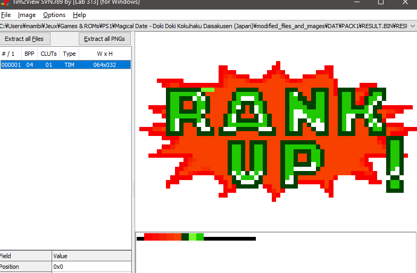Select TIM entry 000001 in the list
Viewport: 417px width, 273px height.
tap(65, 65)
